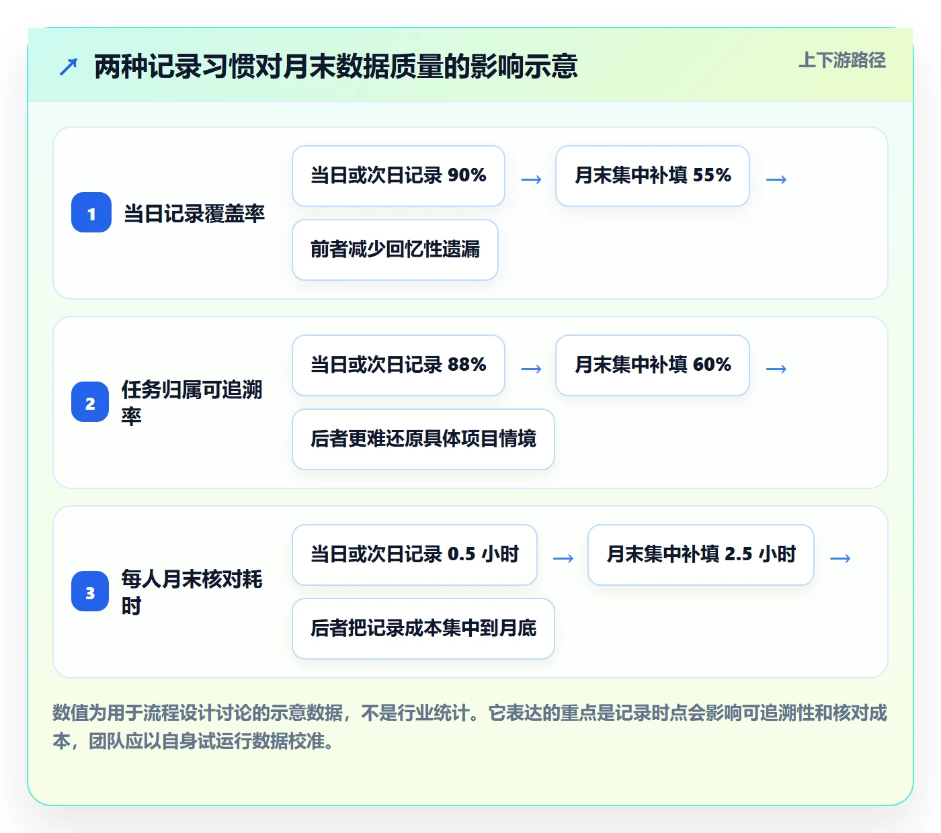Select the 后者更难还原具体项目情境 chip
The width and height of the screenshot is (941, 833).
point(423,439)
